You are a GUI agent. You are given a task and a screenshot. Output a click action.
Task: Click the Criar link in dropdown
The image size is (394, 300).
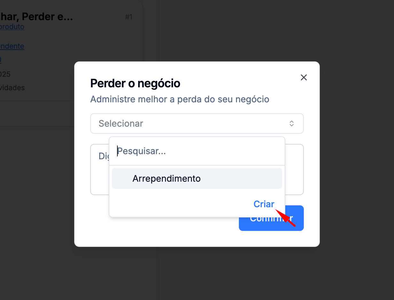tap(264, 204)
